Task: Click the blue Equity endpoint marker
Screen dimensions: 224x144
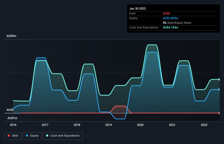Action: 219,90
